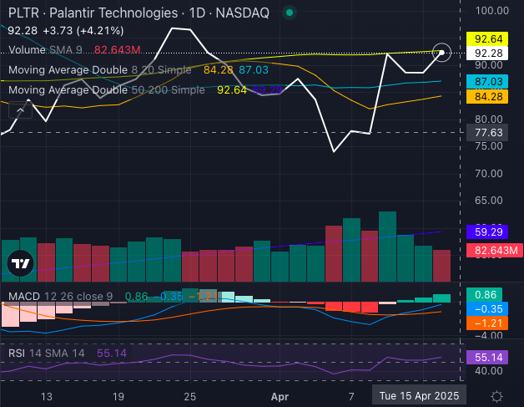Image resolution: width=524 pixels, height=407 pixels.
Task: Click the circled current price marker
Action: [x=442, y=53]
